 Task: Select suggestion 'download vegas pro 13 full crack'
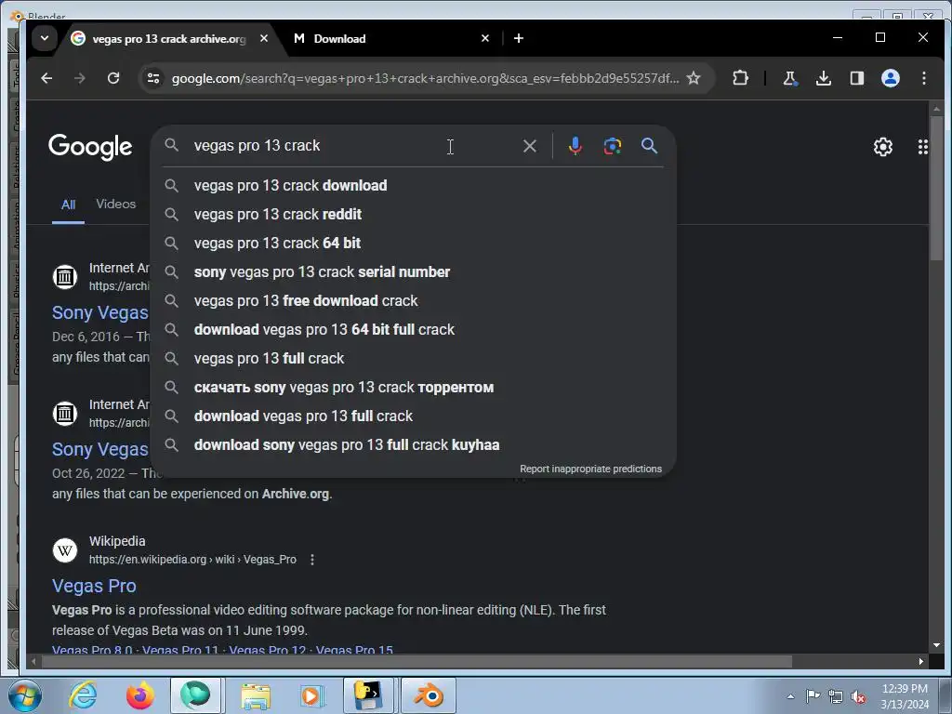[413, 416]
